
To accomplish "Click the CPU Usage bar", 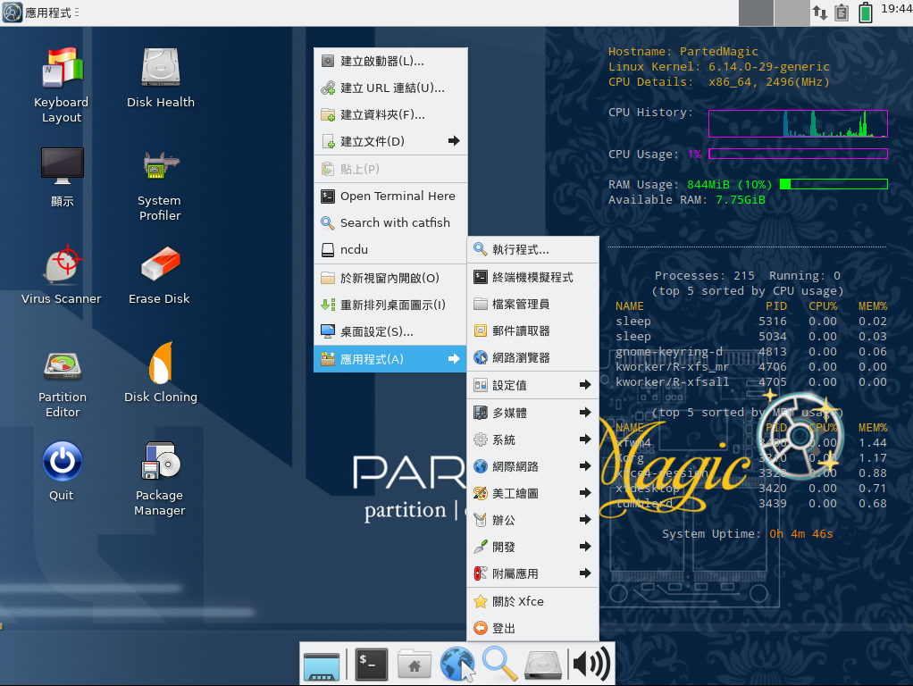I will pyautogui.click(x=798, y=154).
